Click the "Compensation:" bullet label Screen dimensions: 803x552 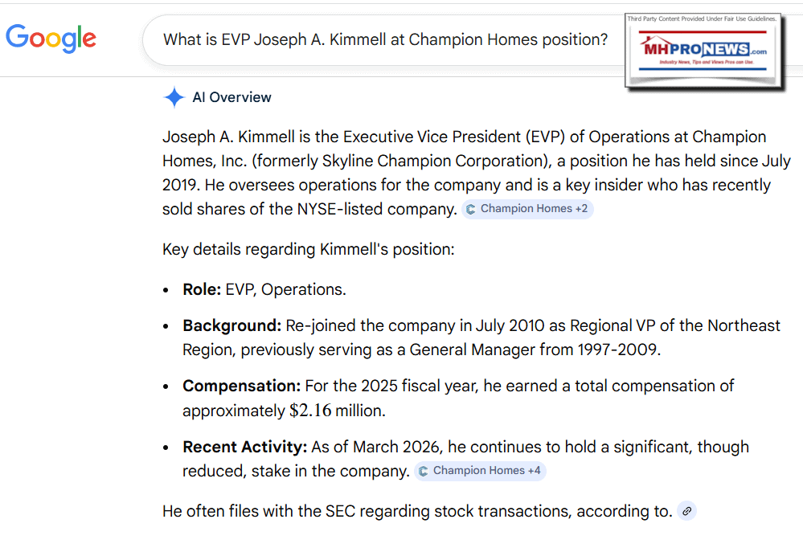[241, 386]
